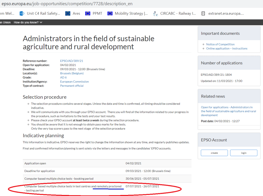This screenshot has height=196, width=263.
Task: Follow the Brussels (Belgium) location link
Action: pos(72,73)
